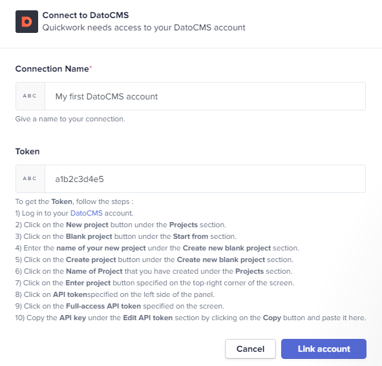Click the ABC icon beside Connection Name field
The height and width of the screenshot is (366, 382).
[x=30, y=96]
